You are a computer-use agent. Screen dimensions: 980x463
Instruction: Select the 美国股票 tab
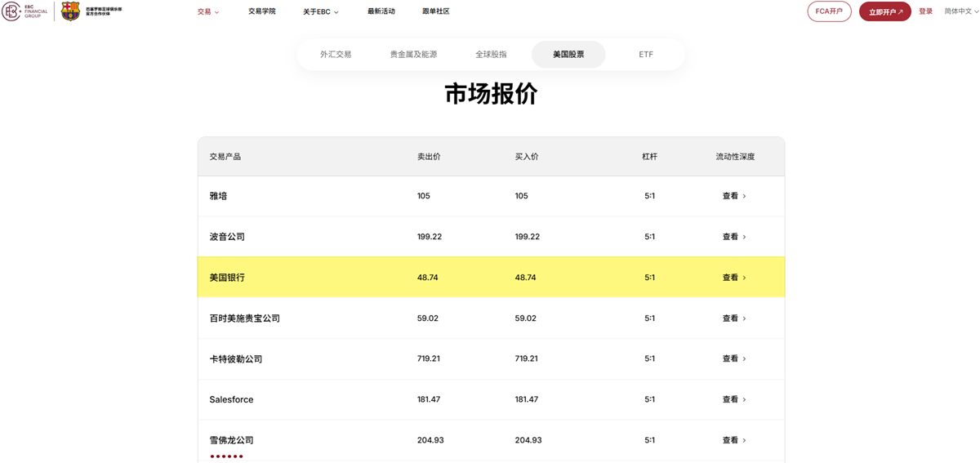[568, 55]
